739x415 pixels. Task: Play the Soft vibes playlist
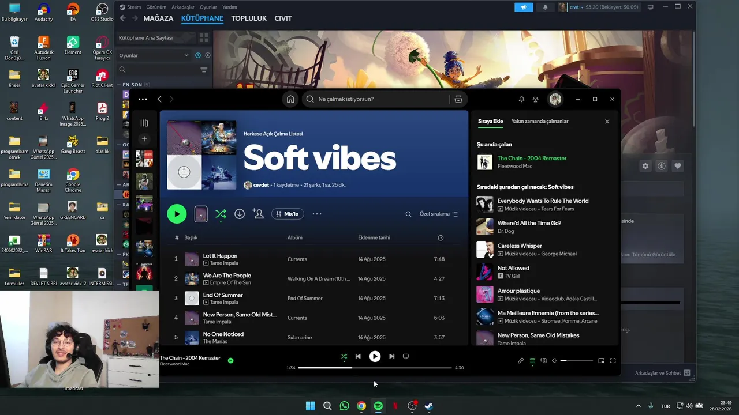[177, 214]
